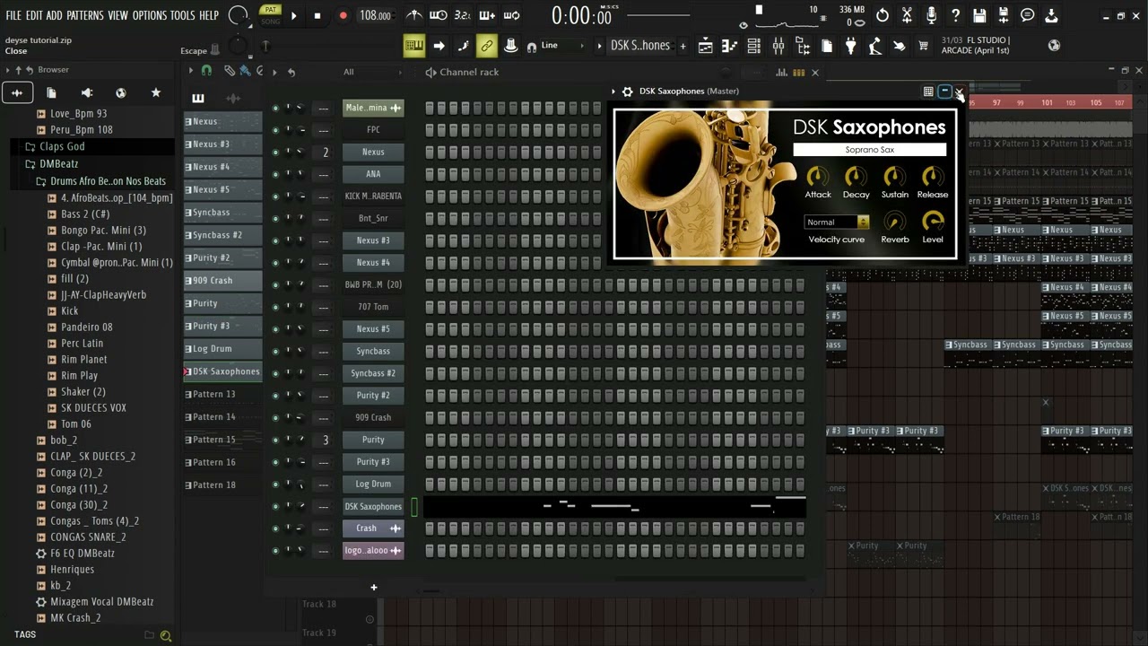
Task: Add new pattern with plus button
Action: (x=683, y=46)
